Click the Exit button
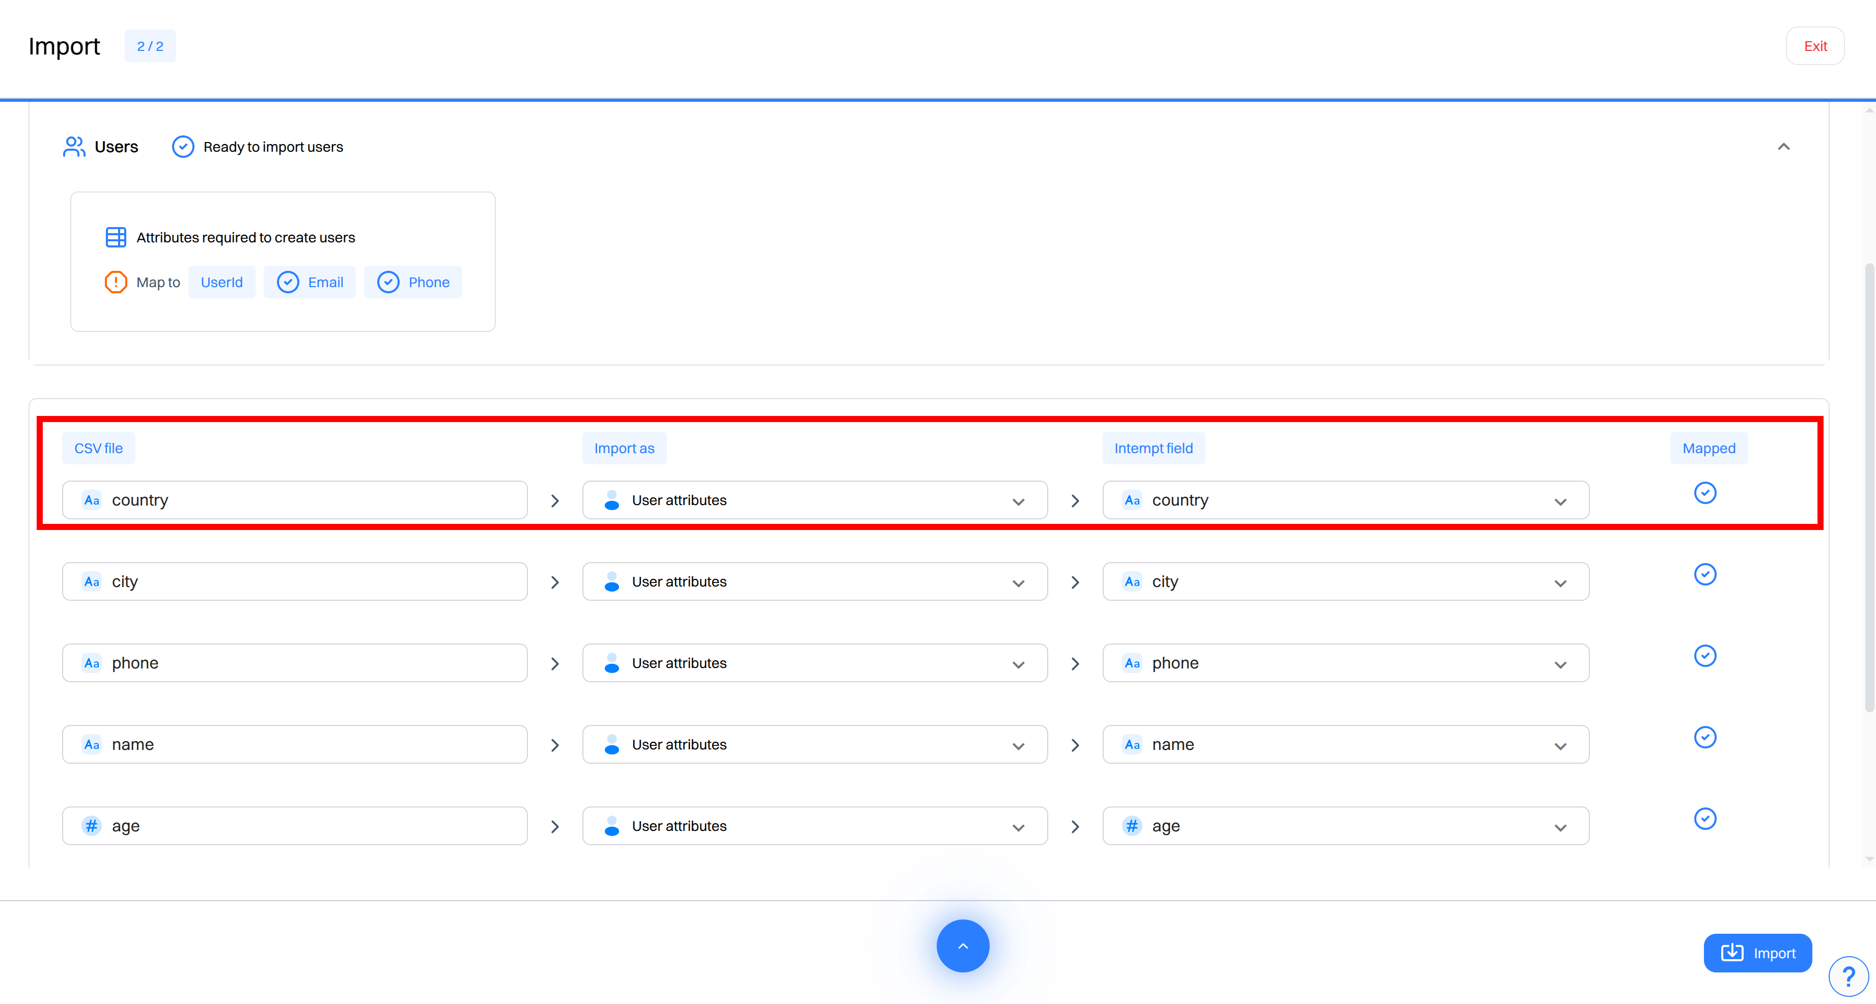Screen dimensions: 1876x1004 (x=1815, y=46)
